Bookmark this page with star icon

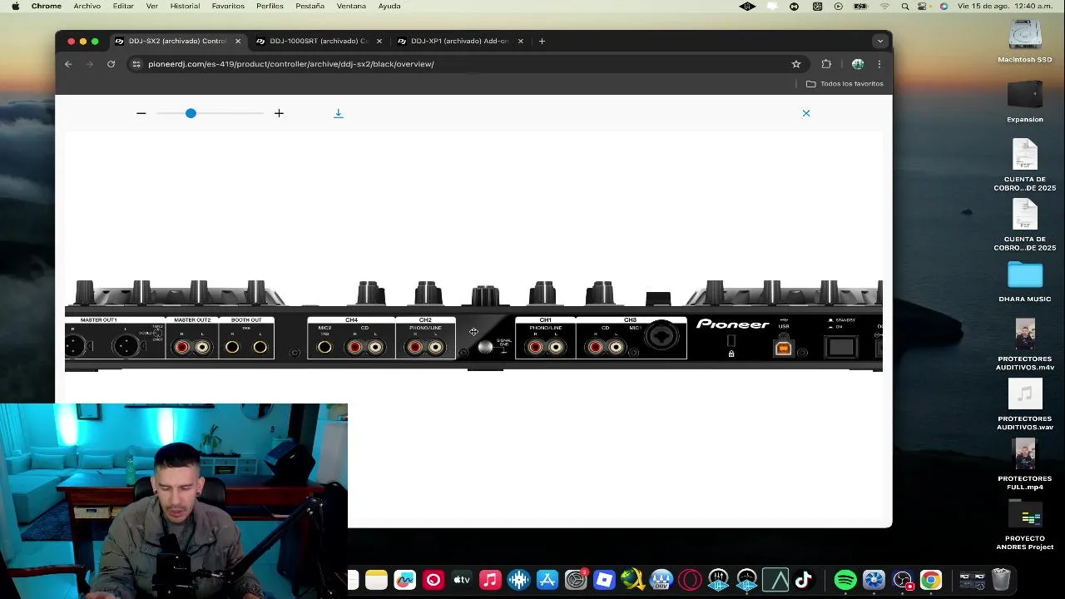[x=796, y=64]
